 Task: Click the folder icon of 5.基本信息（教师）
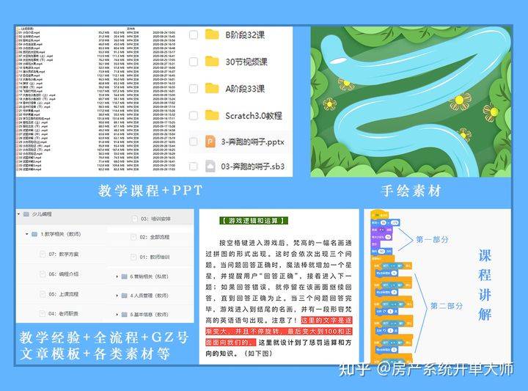pyautogui.click(x=124, y=315)
